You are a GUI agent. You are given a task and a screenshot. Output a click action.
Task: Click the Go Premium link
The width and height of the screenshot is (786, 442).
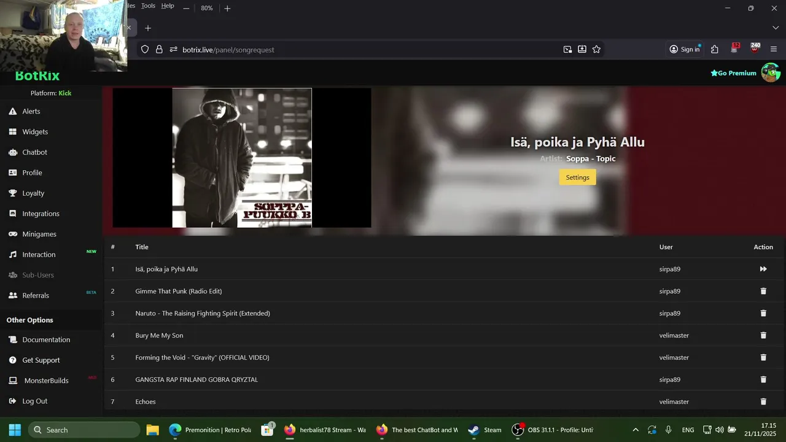(x=733, y=73)
